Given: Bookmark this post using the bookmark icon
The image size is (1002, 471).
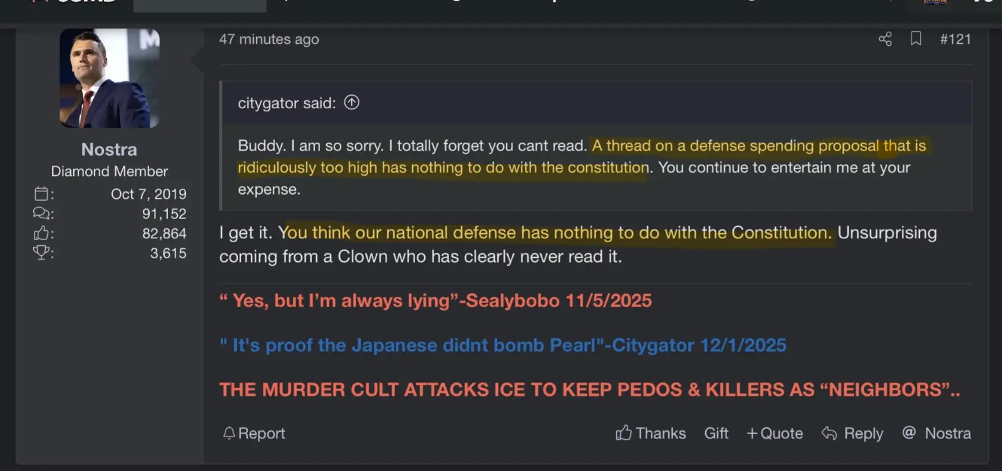Looking at the screenshot, I should [x=916, y=39].
